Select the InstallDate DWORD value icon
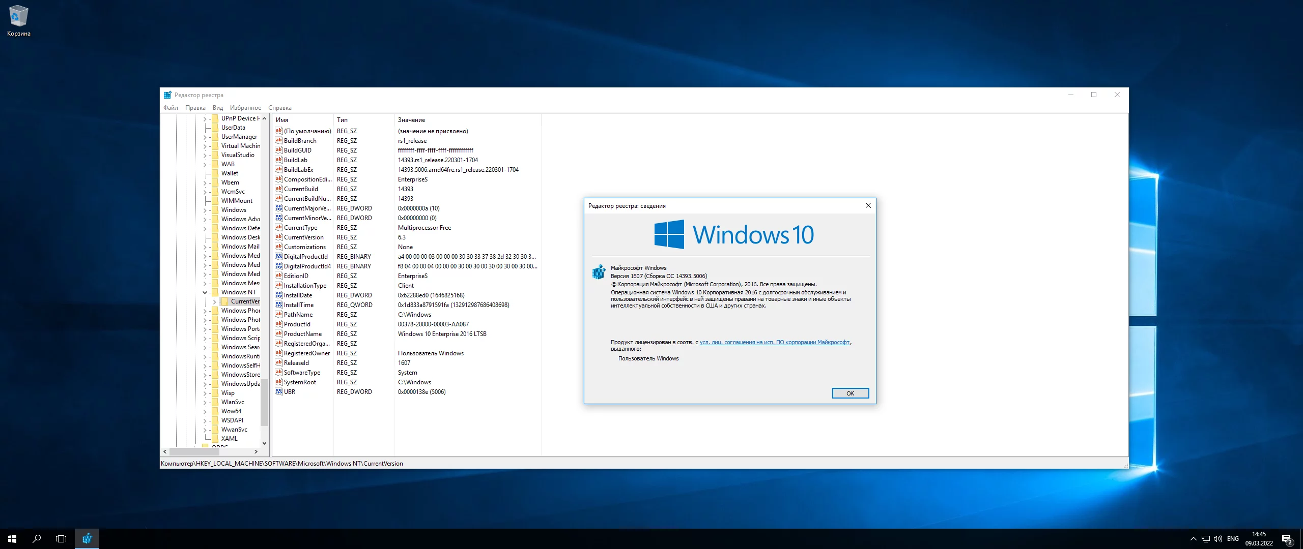Viewport: 1303px width, 549px height. (278, 295)
